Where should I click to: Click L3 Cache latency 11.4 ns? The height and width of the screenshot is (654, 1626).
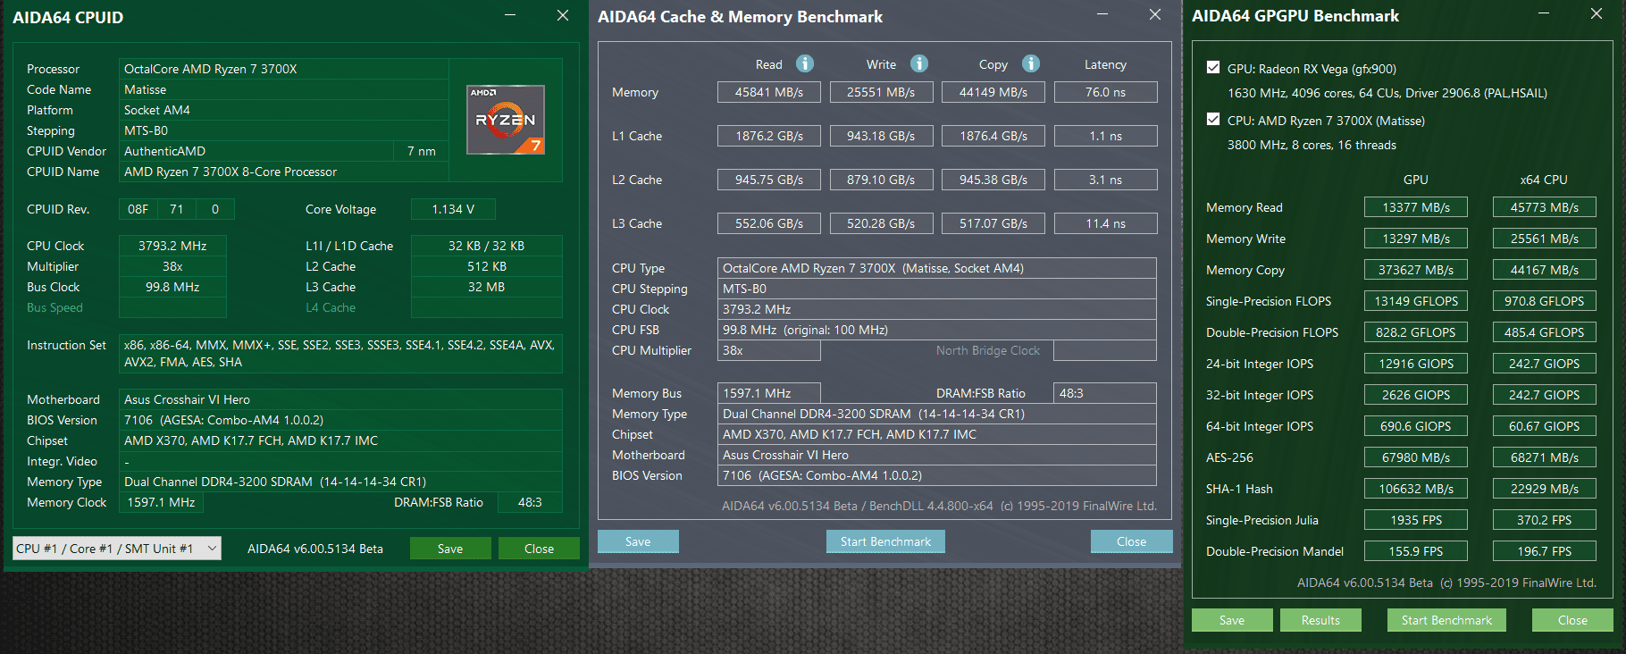coord(1106,223)
